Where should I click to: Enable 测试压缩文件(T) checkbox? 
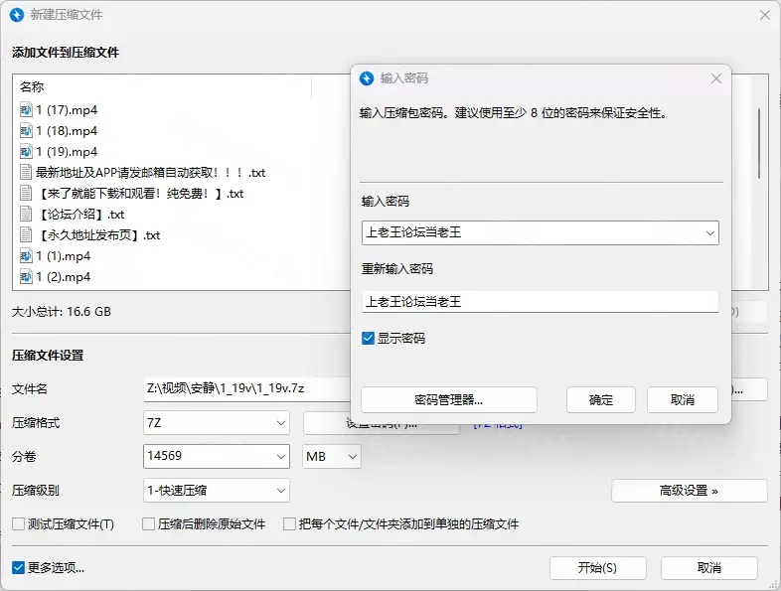click(x=18, y=523)
